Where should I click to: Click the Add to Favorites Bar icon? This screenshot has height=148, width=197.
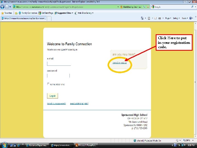pyautogui.click(x=16, y=13)
